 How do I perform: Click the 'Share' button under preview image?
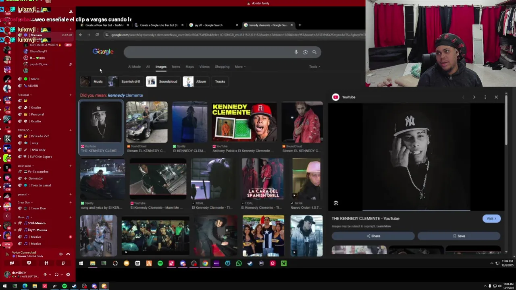[x=373, y=236]
